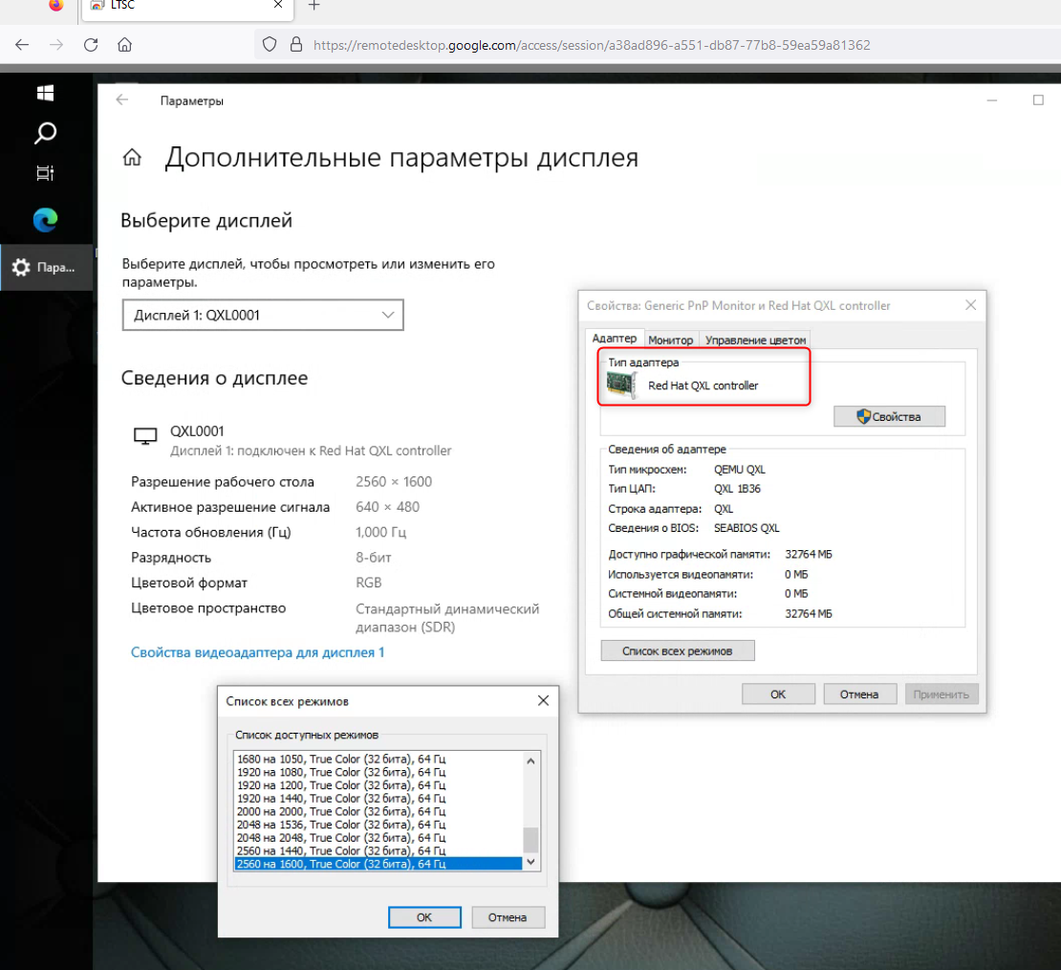Confirm adapter properties with OK
The width and height of the screenshot is (1061, 970).
click(778, 694)
